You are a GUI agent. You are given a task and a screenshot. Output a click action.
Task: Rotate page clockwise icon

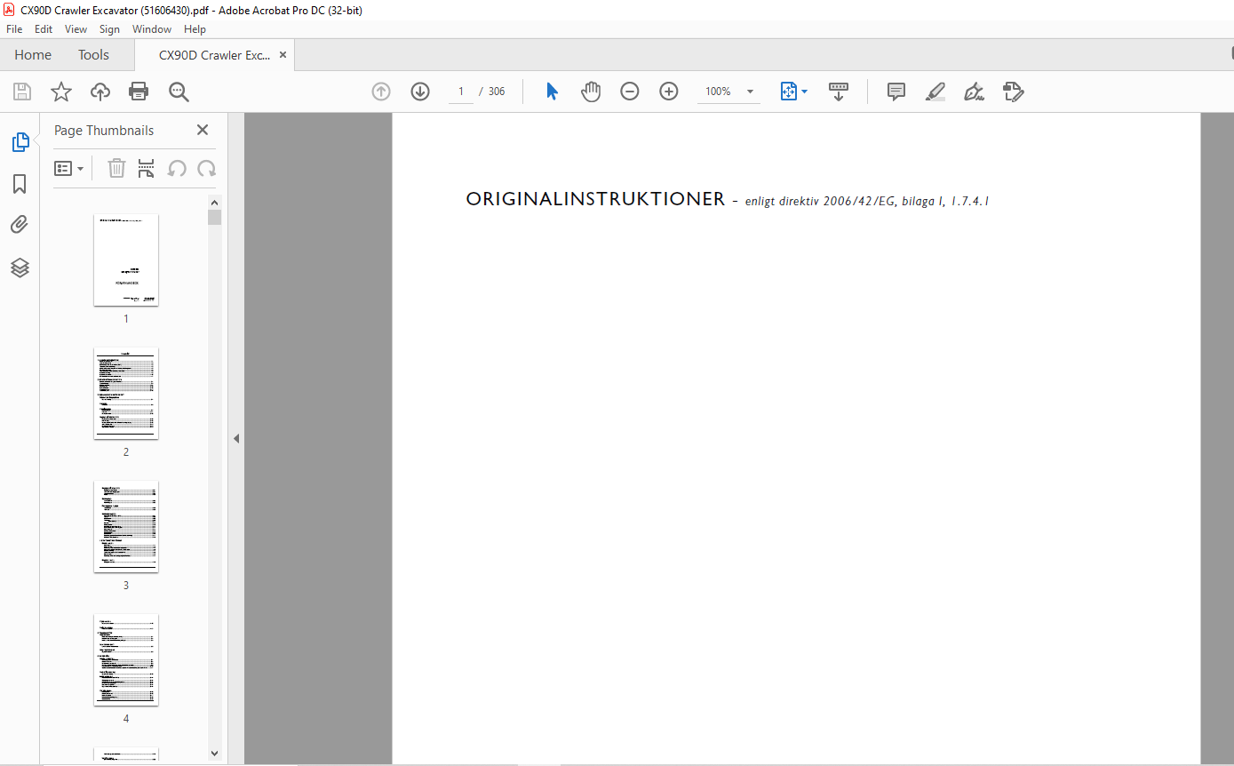207,168
